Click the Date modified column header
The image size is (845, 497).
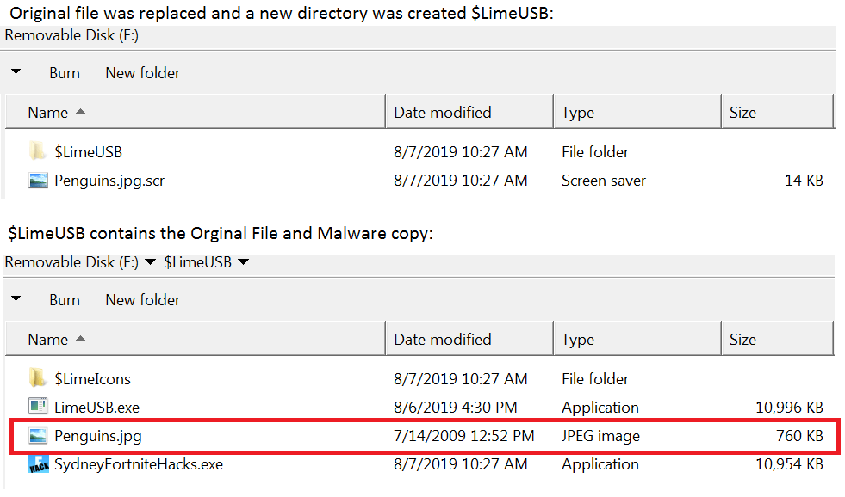[x=442, y=112]
